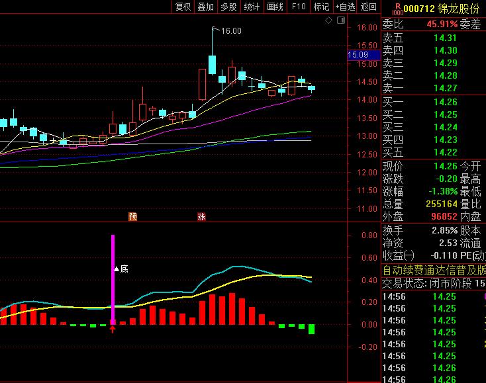Open the 统计 statistics item
The image size is (486, 383).
pyautogui.click(x=252, y=7)
